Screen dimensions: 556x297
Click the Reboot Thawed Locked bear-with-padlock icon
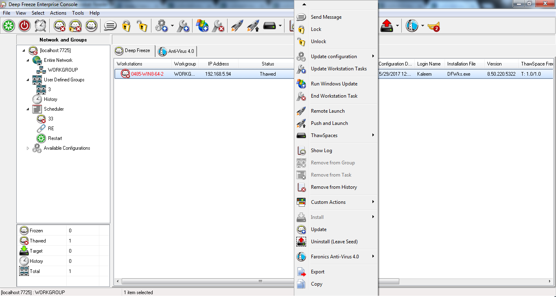pyautogui.click(x=75, y=26)
